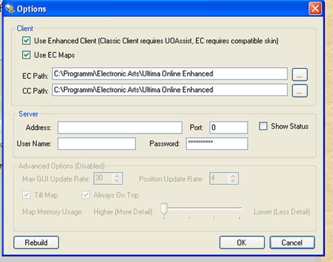
Task: Focus the server Address field
Action: [x=120, y=127]
